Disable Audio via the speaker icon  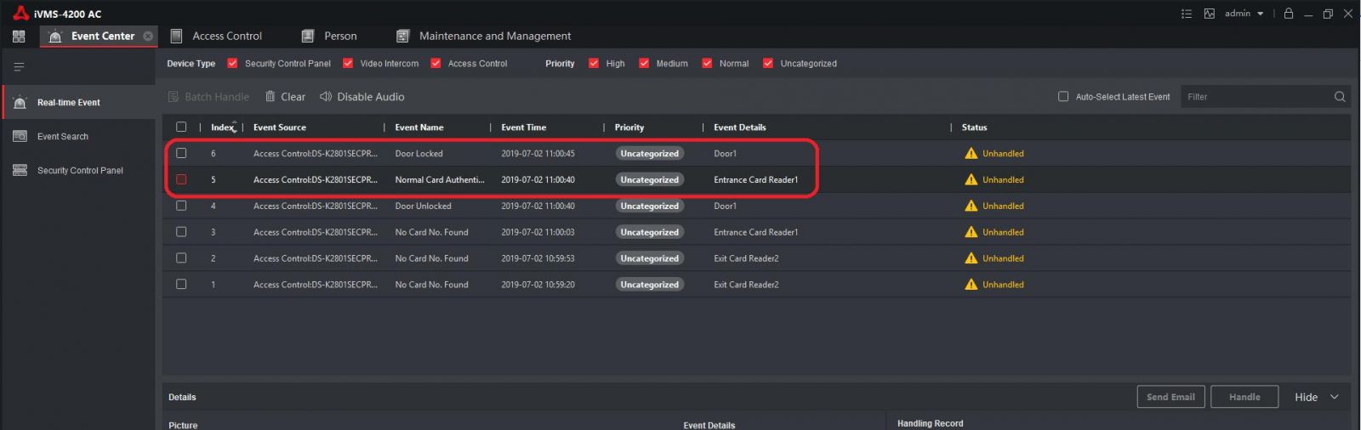click(x=326, y=97)
